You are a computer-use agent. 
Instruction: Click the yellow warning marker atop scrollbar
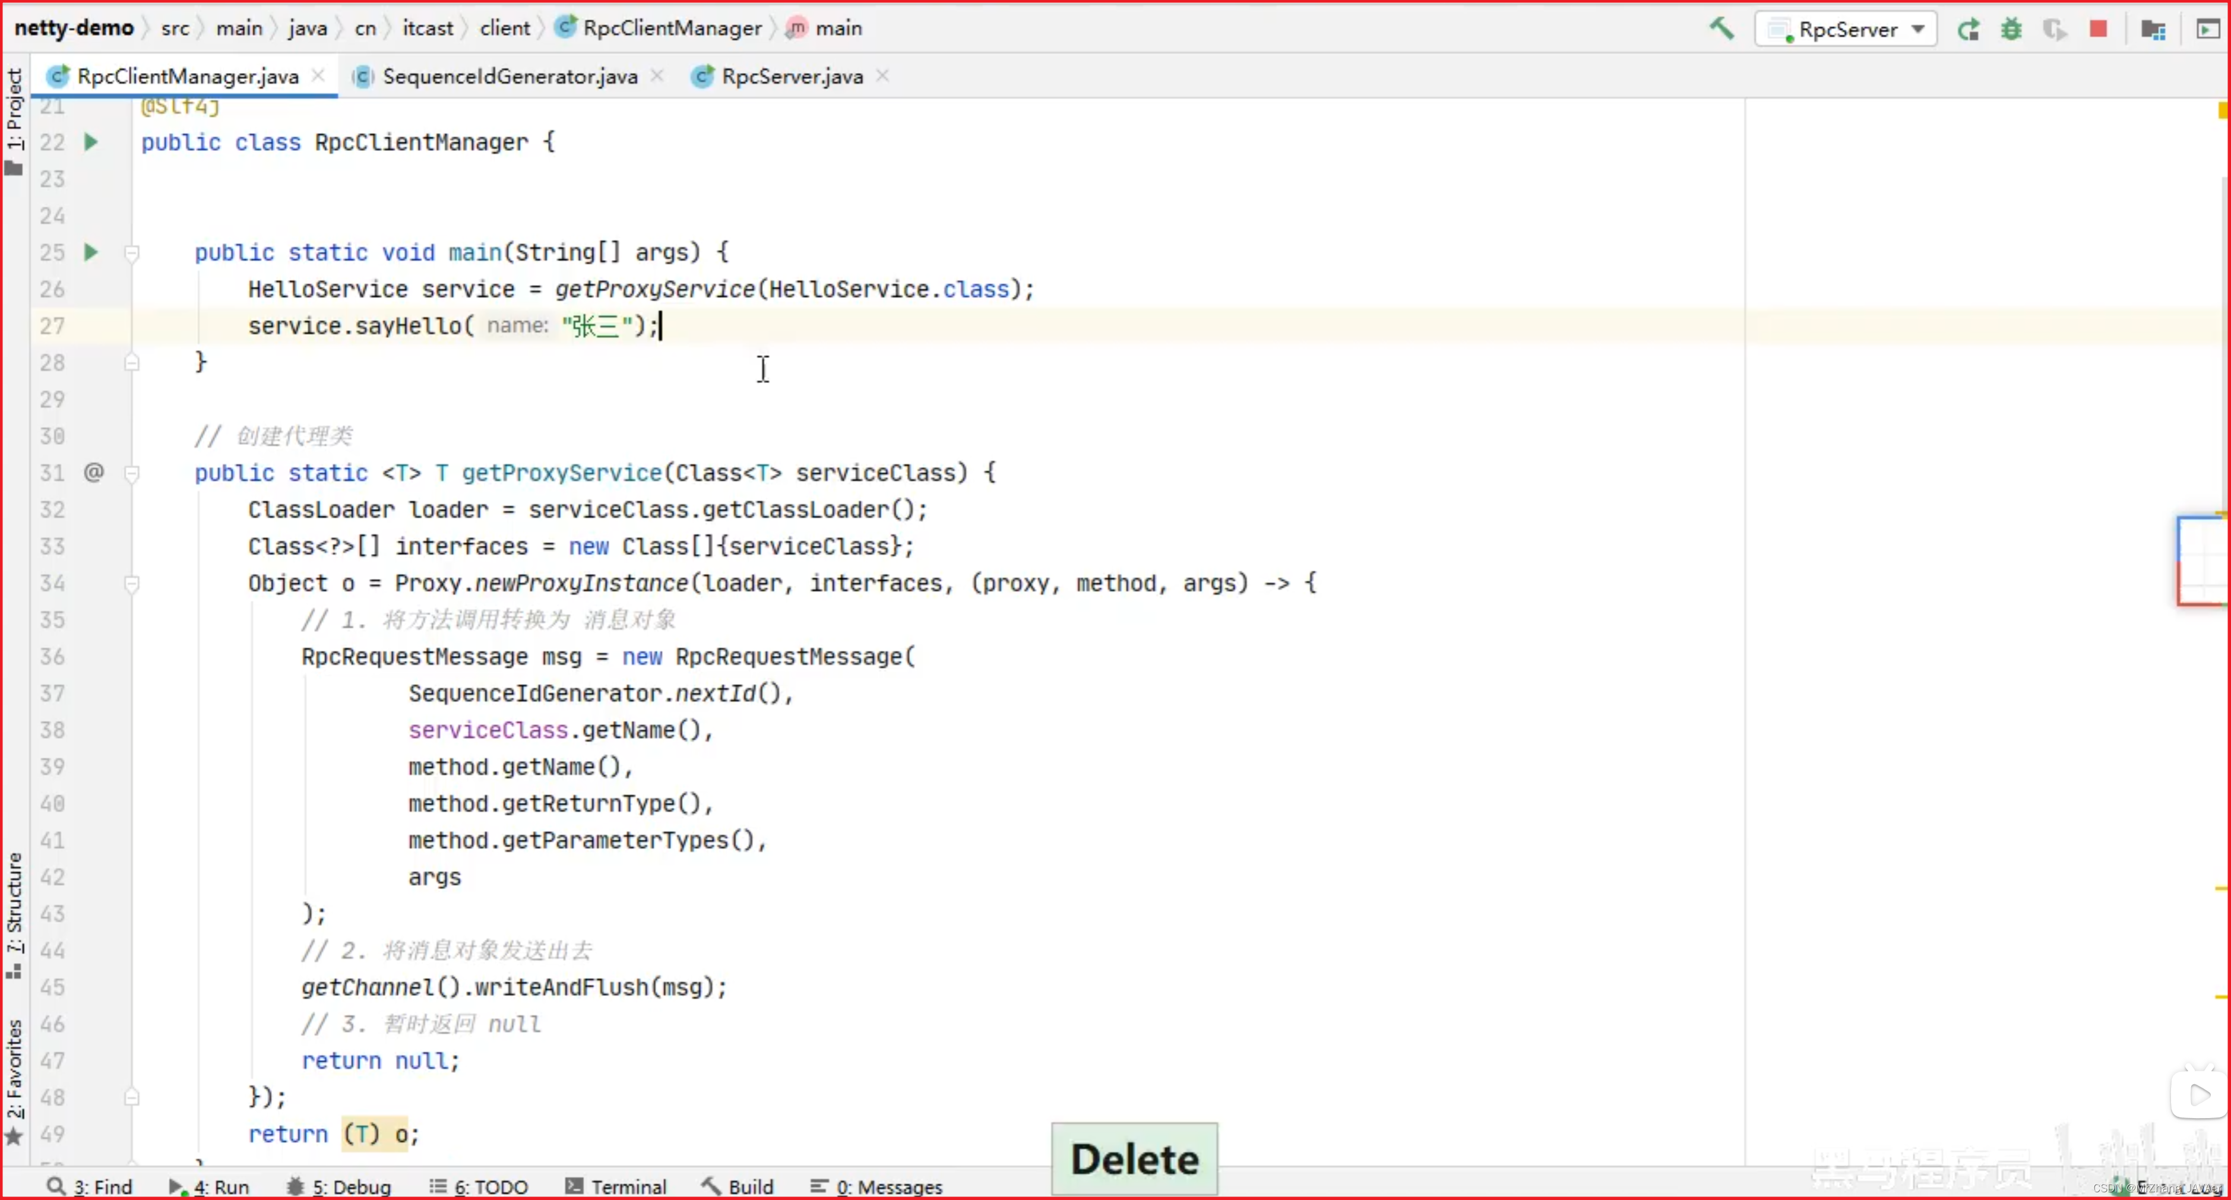click(2222, 110)
